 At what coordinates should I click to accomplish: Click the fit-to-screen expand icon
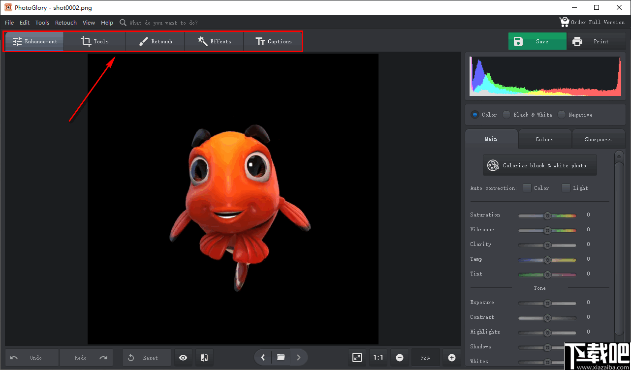tap(357, 358)
